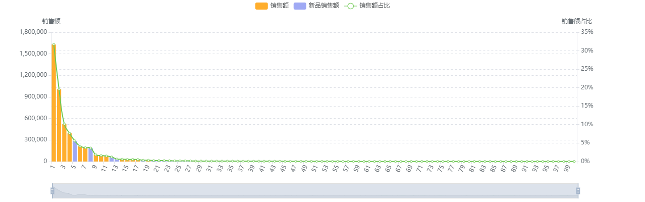Toggle the 销售额占比 line series legend

tap(366, 6)
